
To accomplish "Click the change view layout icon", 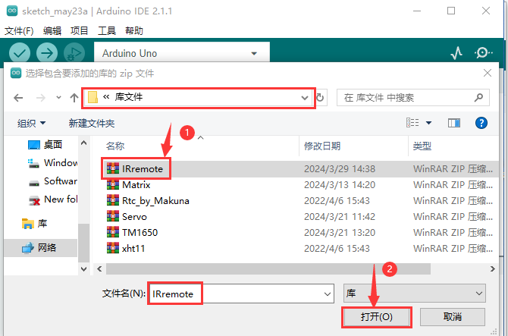I will (x=412, y=122).
